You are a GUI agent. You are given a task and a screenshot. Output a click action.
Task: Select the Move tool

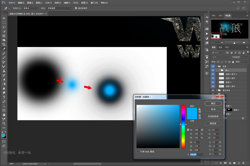tap(4, 18)
